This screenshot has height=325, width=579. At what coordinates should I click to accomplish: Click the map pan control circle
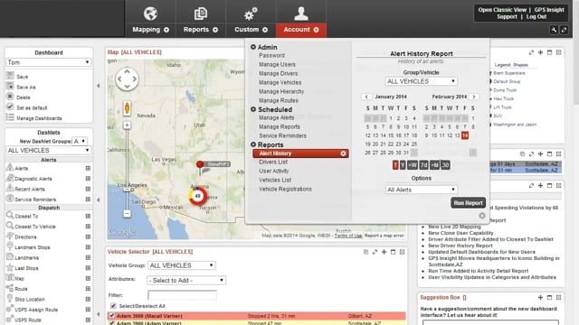(x=127, y=79)
